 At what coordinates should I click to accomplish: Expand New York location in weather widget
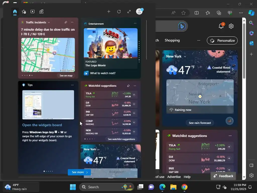coord(99,150)
